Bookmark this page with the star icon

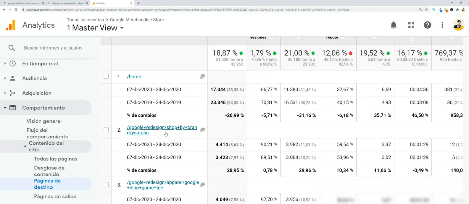tap(426, 9)
